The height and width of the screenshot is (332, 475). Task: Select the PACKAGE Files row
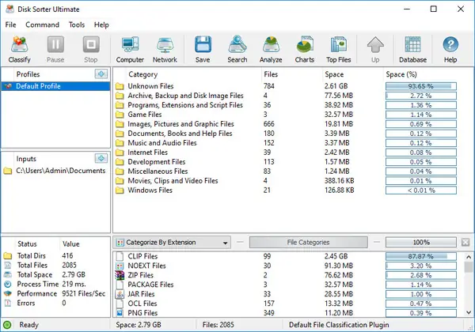(287, 285)
